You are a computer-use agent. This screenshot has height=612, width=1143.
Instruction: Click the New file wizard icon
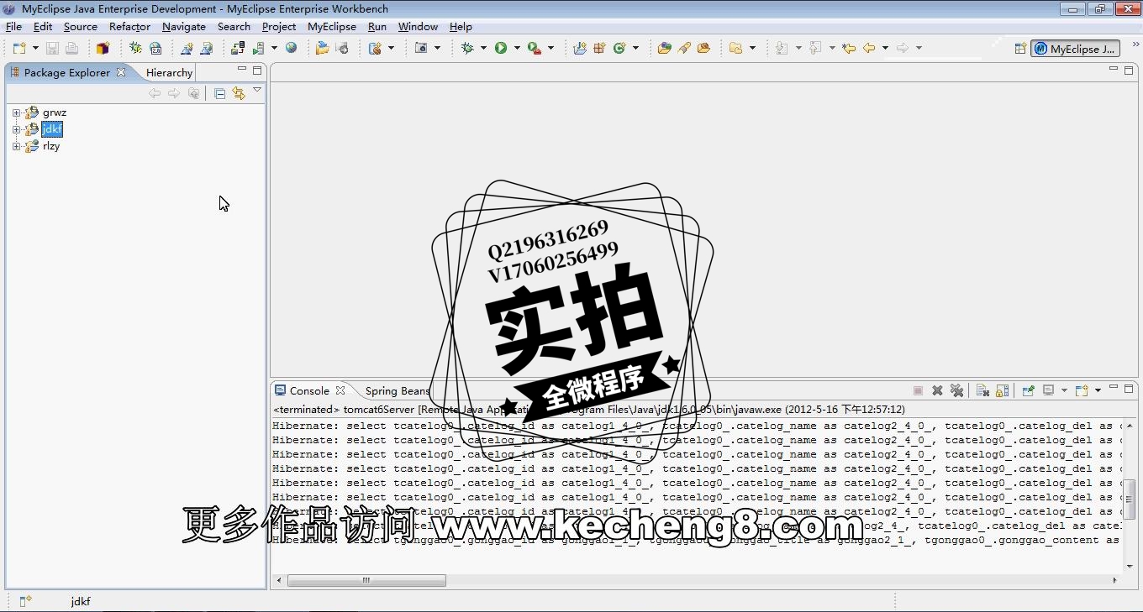pyautogui.click(x=19, y=49)
